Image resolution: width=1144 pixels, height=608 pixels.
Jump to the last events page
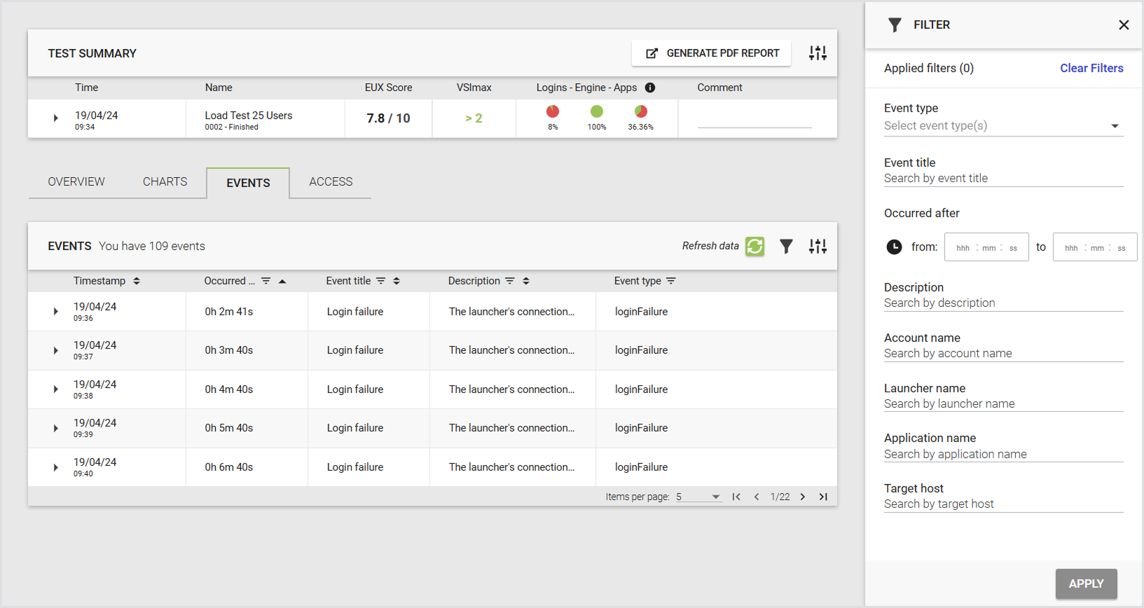point(823,497)
